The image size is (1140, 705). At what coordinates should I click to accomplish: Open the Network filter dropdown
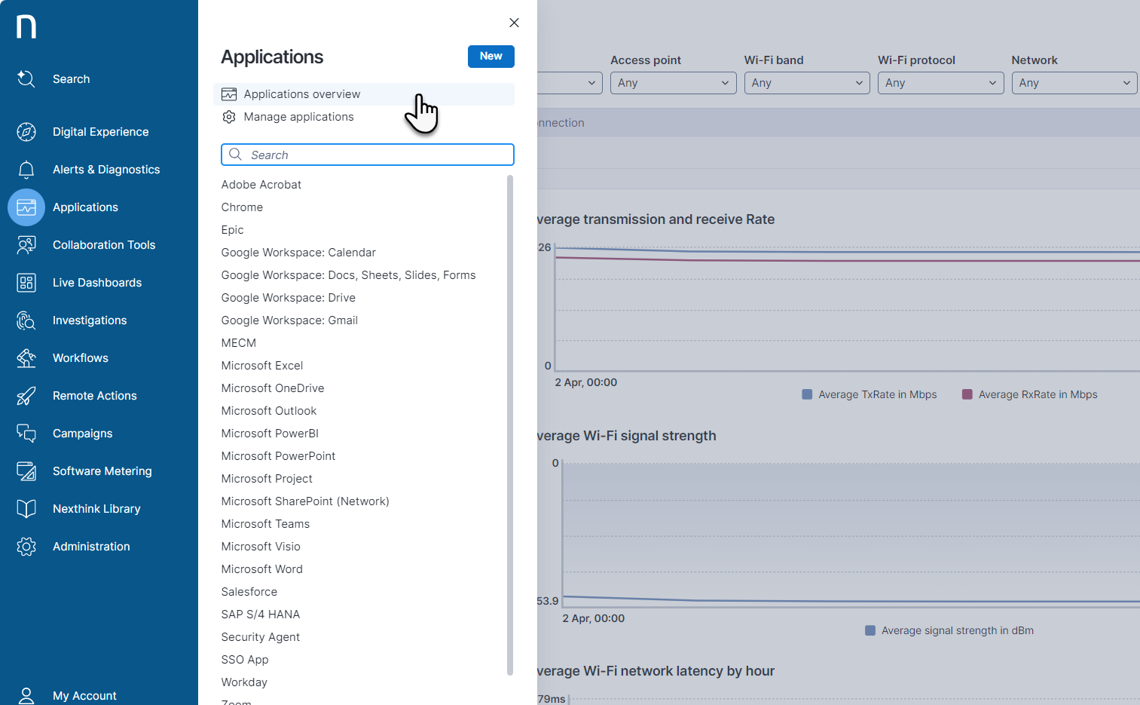tap(1074, 83)
